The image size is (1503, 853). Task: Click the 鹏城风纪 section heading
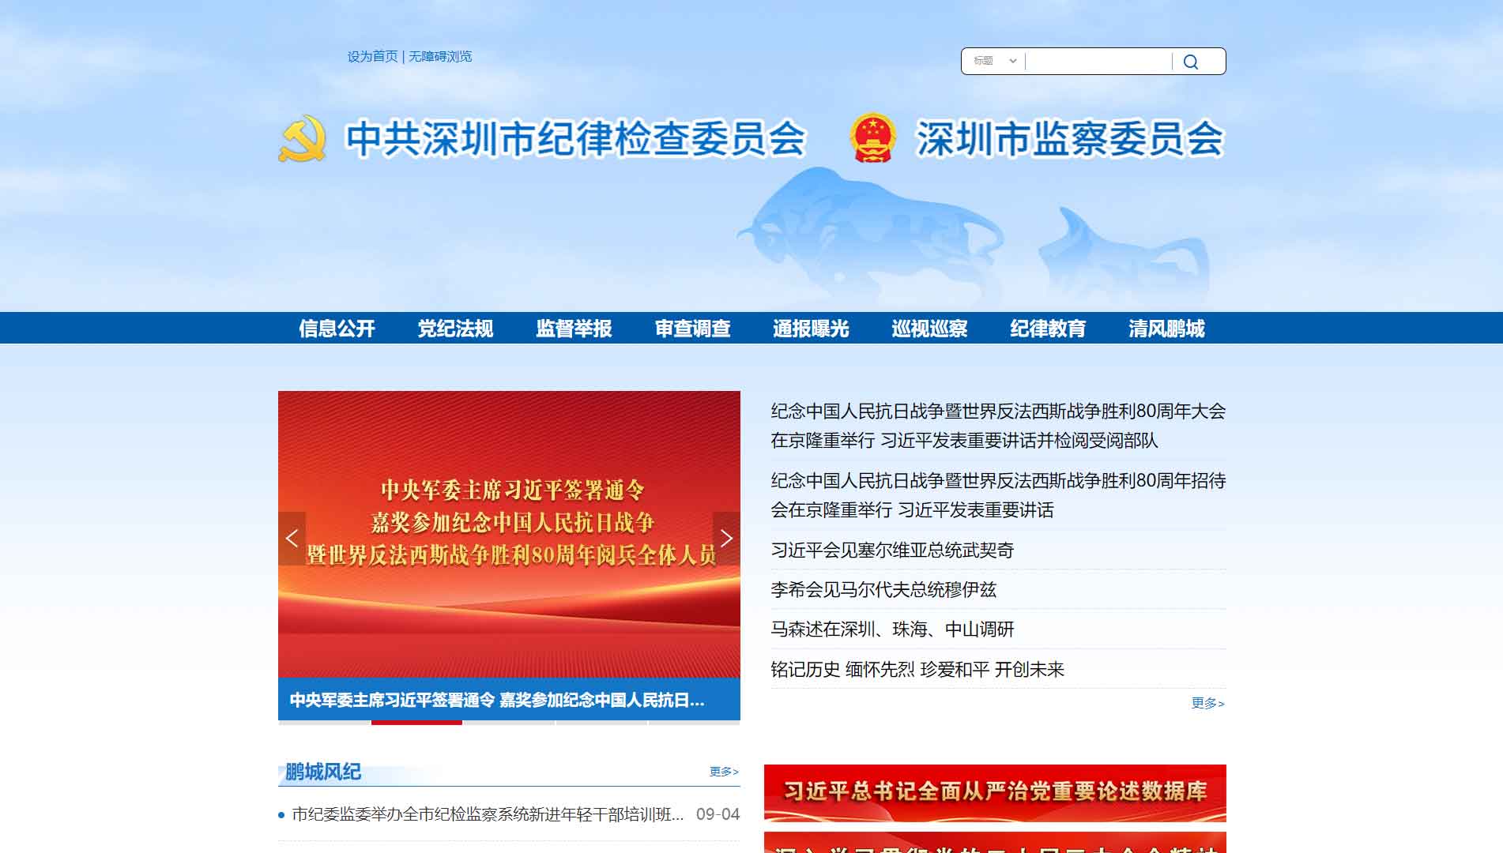[x=323, y=772]
